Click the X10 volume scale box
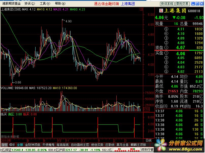 pos(146,109)
